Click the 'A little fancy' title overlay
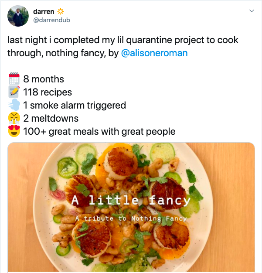The image size is (262, 273). 131,201
